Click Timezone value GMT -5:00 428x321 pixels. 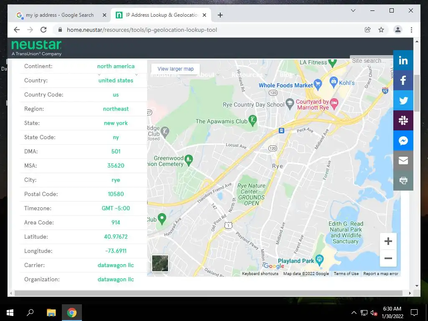[116, 208]
